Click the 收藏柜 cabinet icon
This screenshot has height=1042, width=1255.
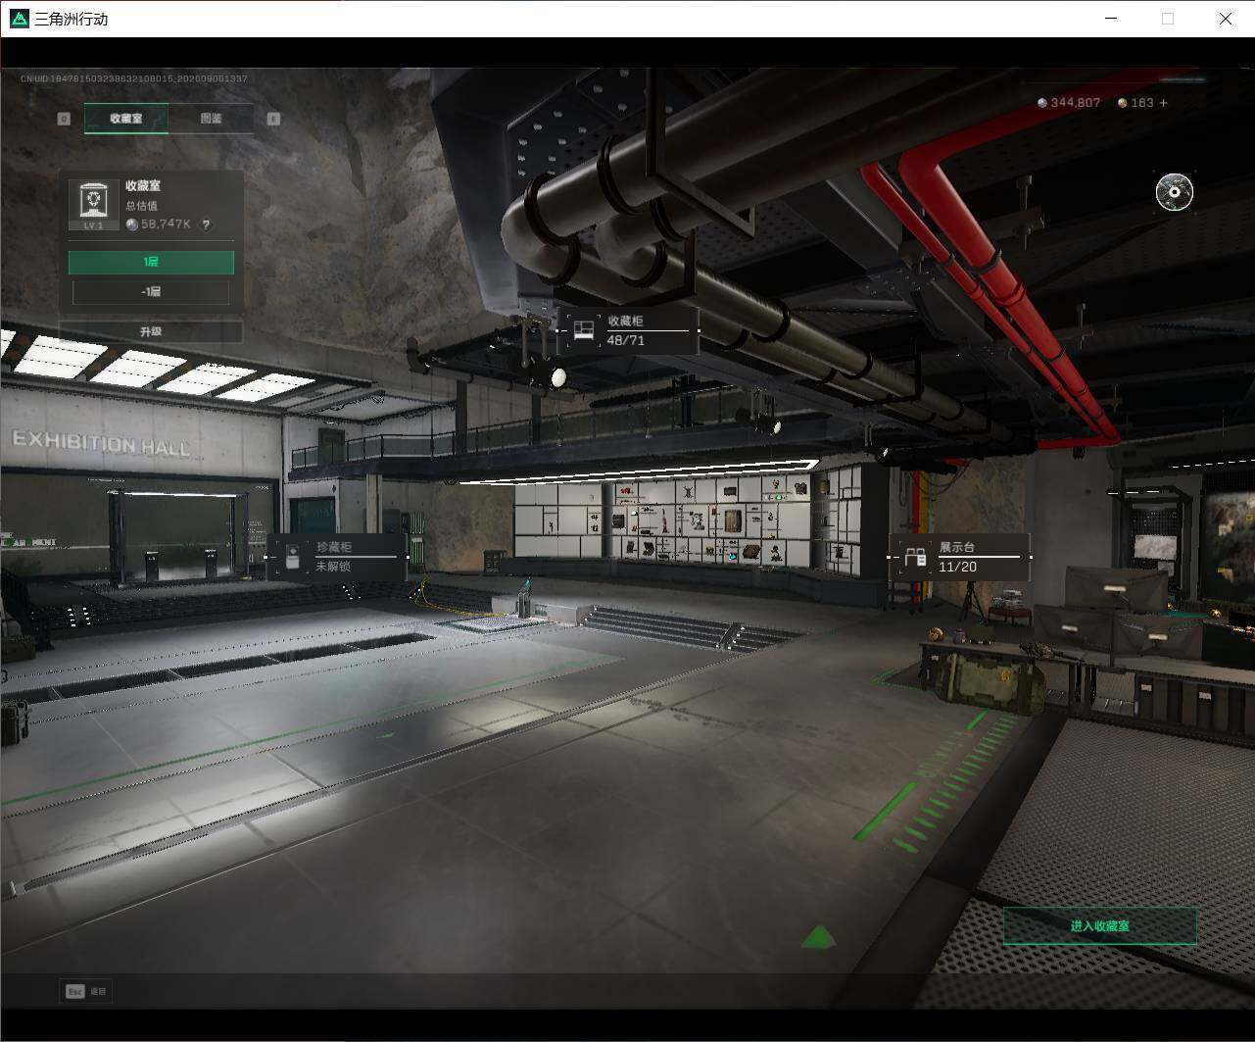coord(584,330)
